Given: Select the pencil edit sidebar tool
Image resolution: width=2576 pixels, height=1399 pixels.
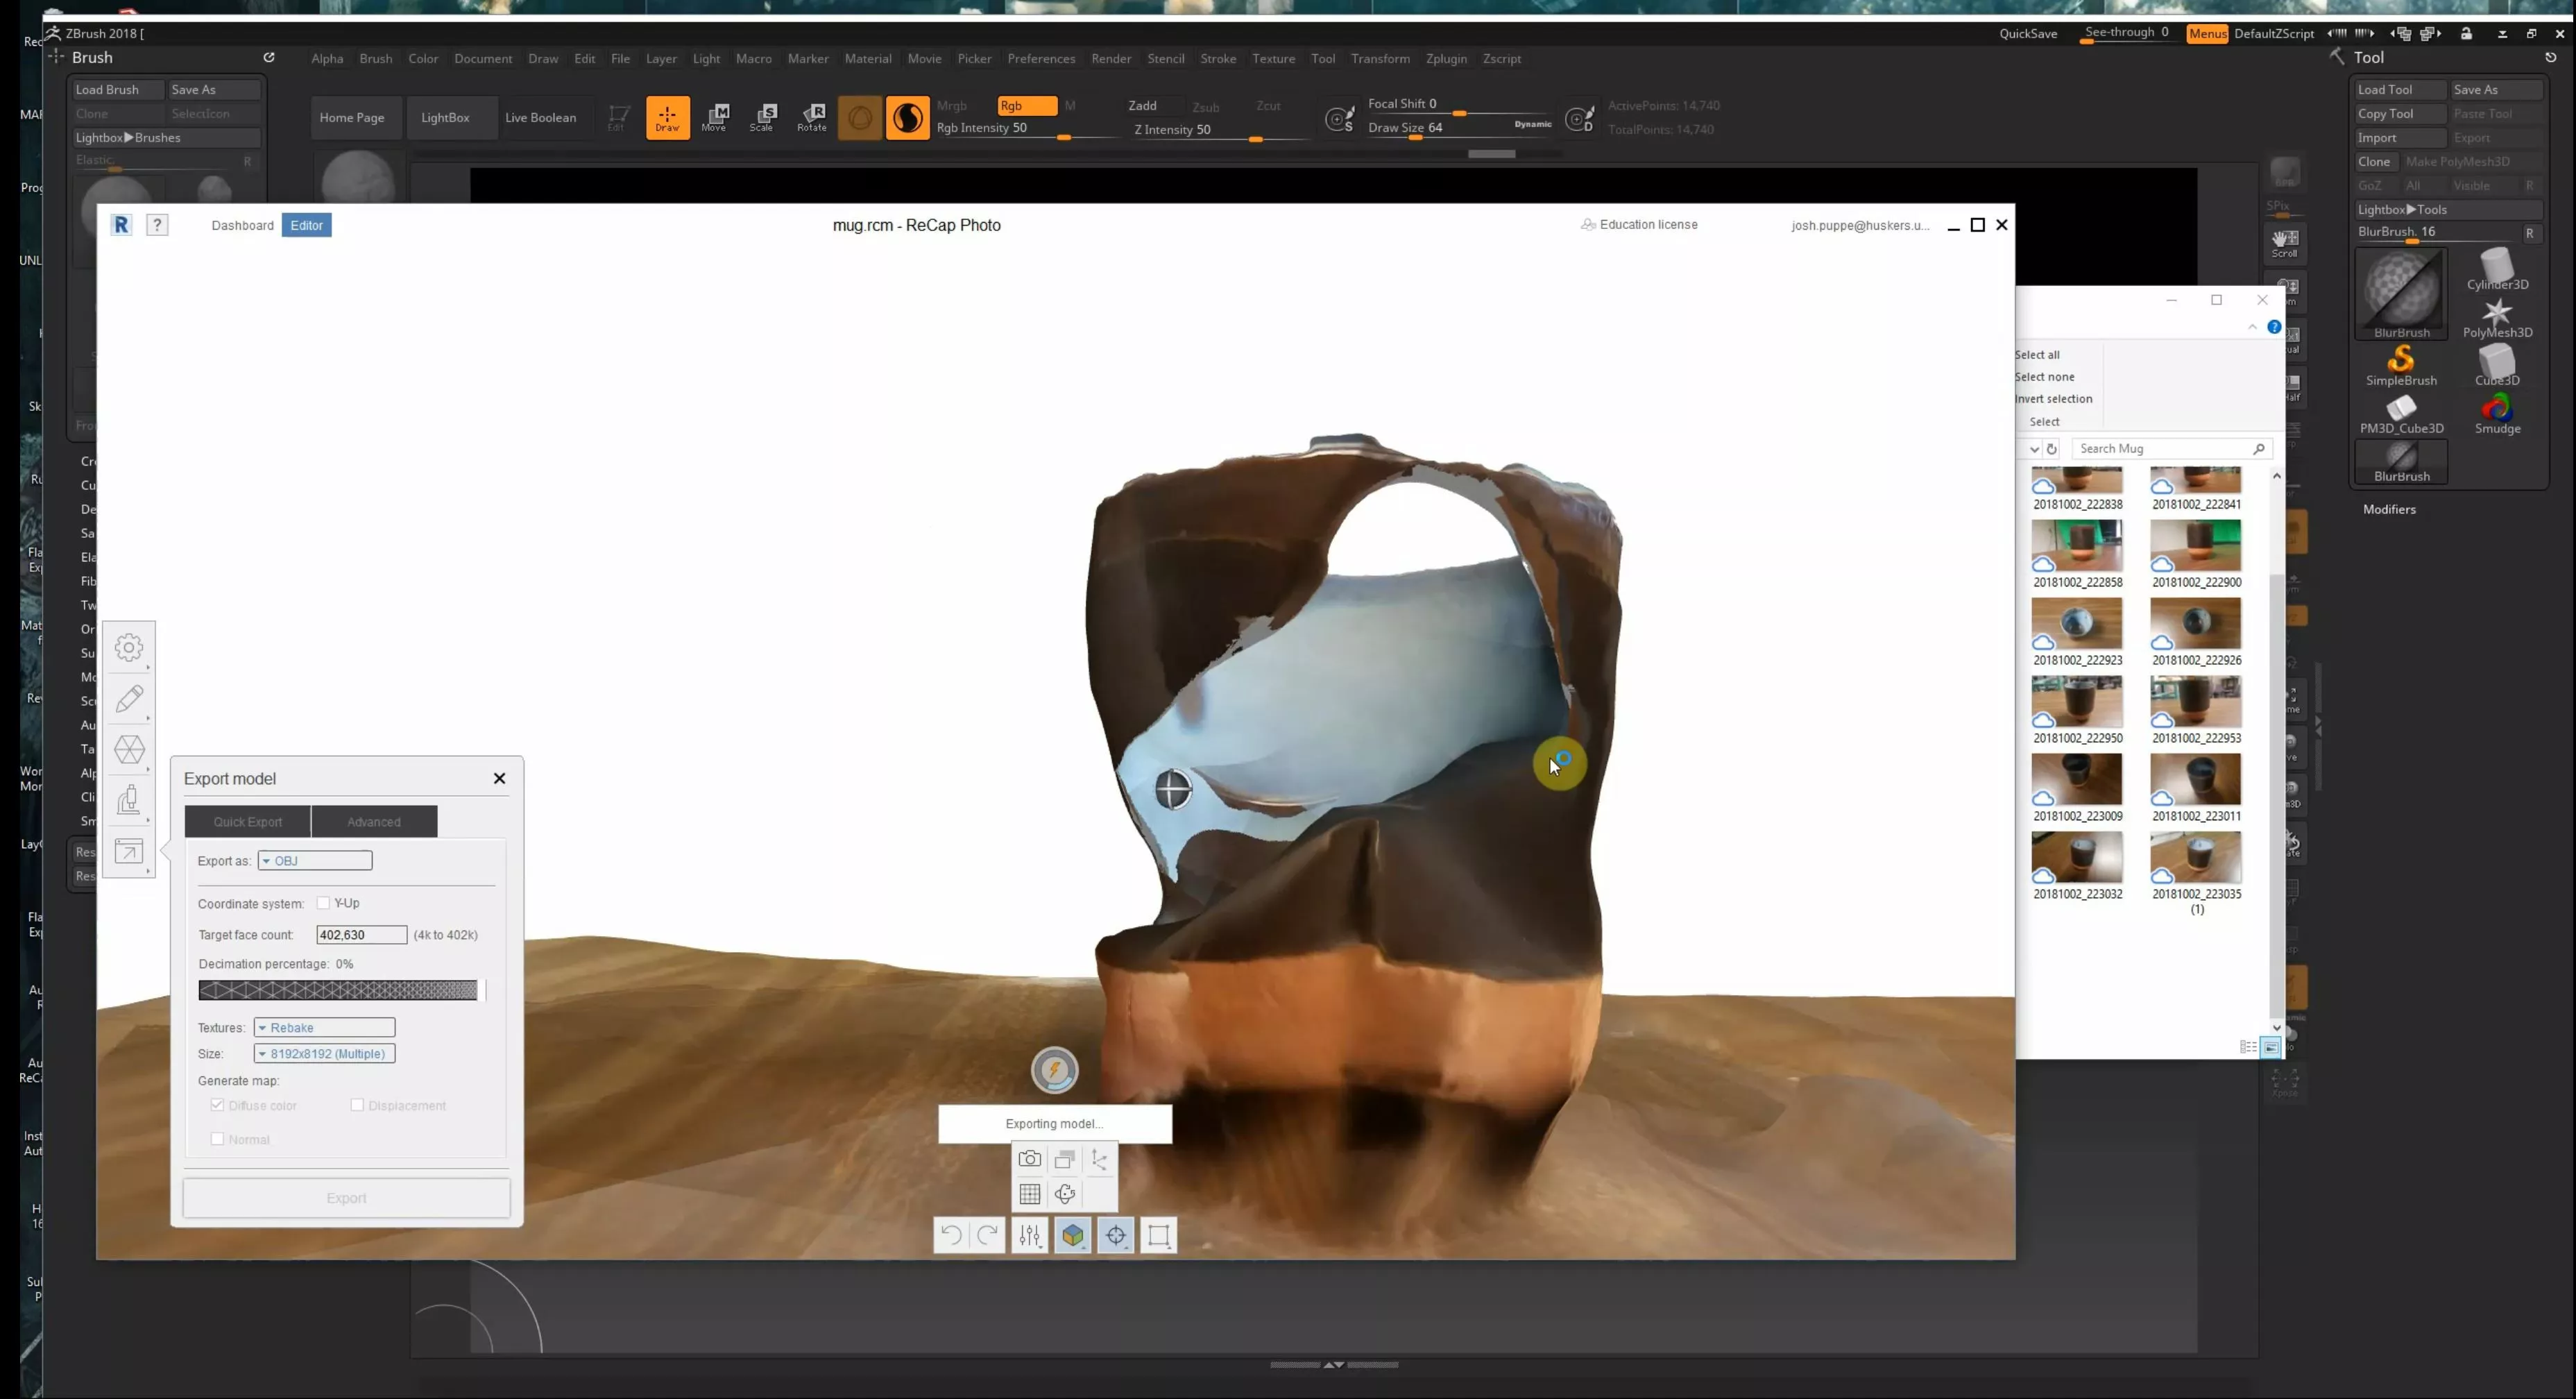Looking at the screenshot, I should click(129, 698).
